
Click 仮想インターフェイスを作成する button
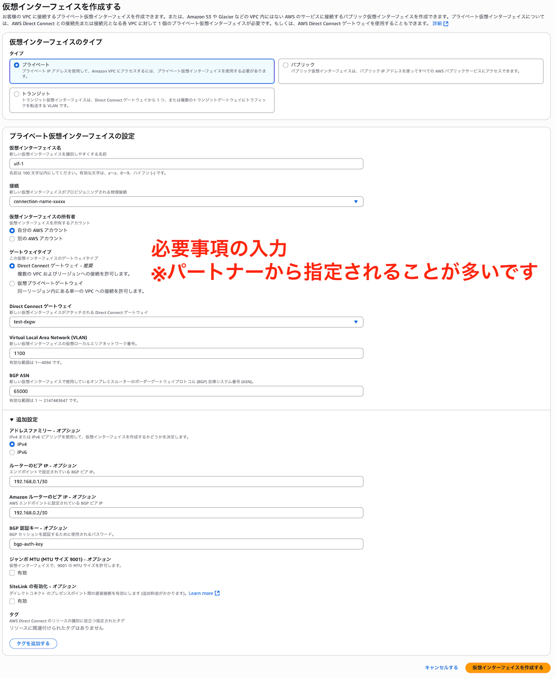click(508, 668)
